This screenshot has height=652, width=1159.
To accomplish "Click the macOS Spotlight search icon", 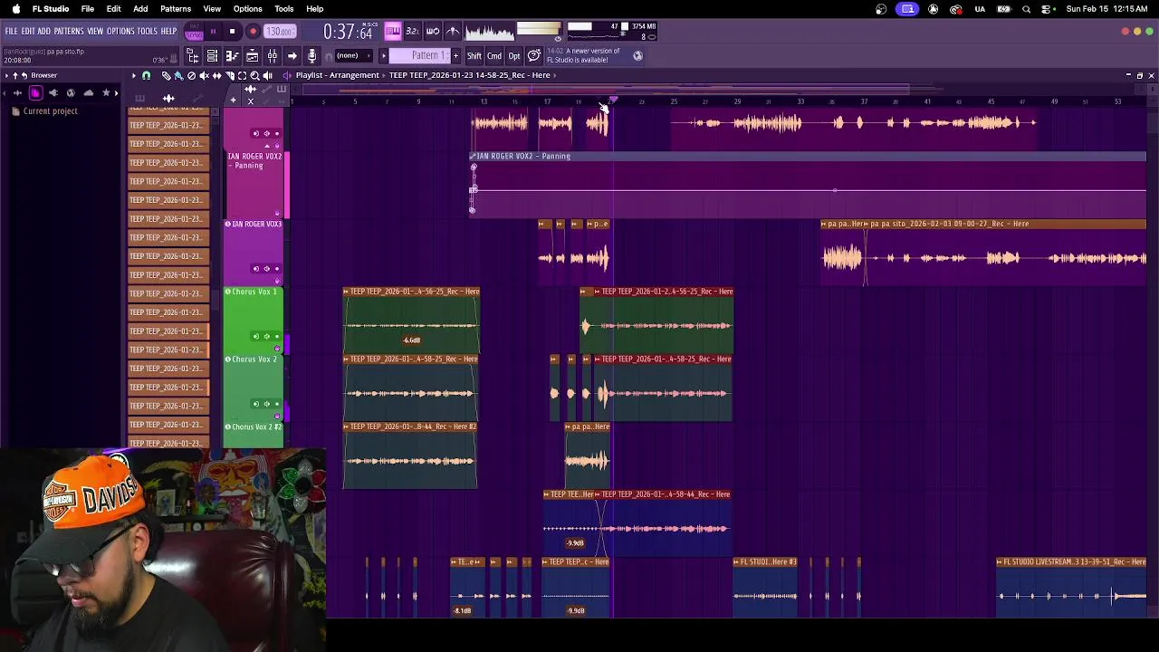I will pyautogui.click(x=1026, y=9).
